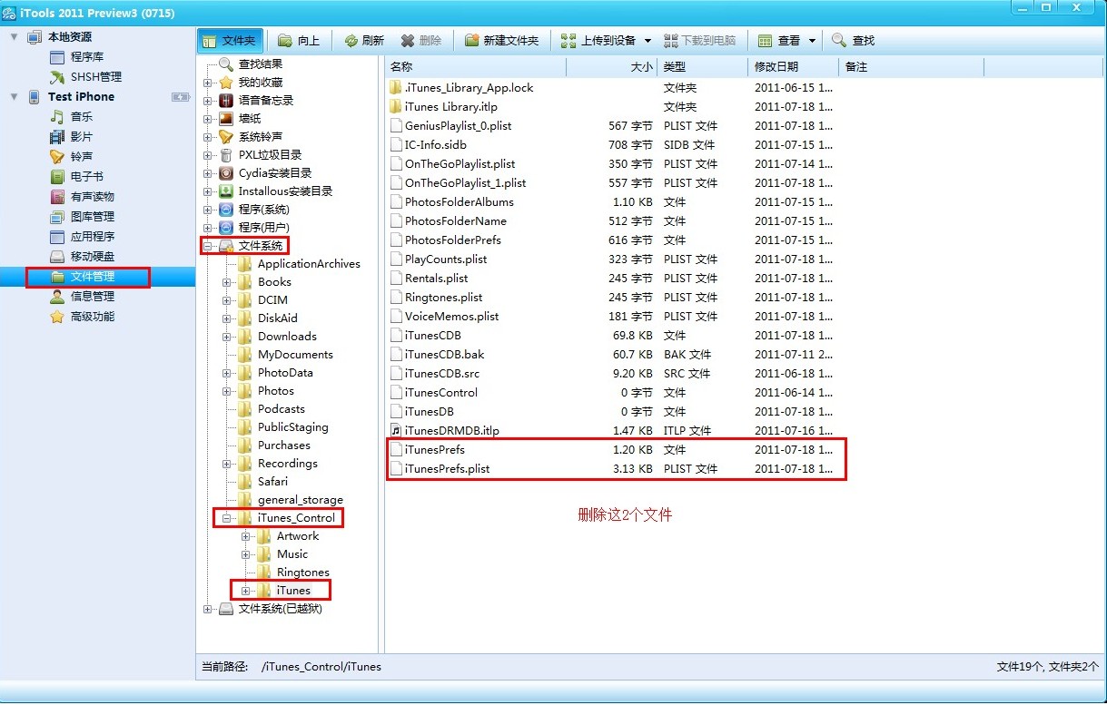1107x705 pixels.
Task: Sort by the 大小 size column
Action: tap(612, 67)
